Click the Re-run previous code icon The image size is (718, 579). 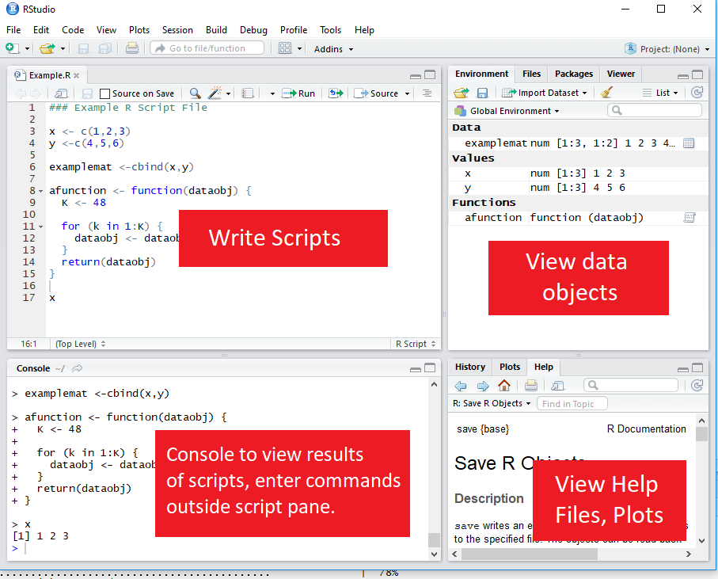pyautogui.click(x=336, y=93)
